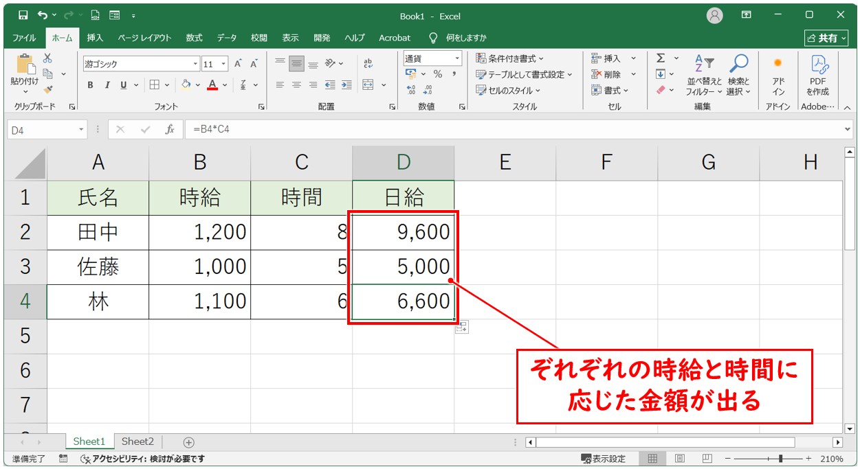Switch to the Formulas (数式) tab
Screen dimensions: 860x469
coord(194,38)
